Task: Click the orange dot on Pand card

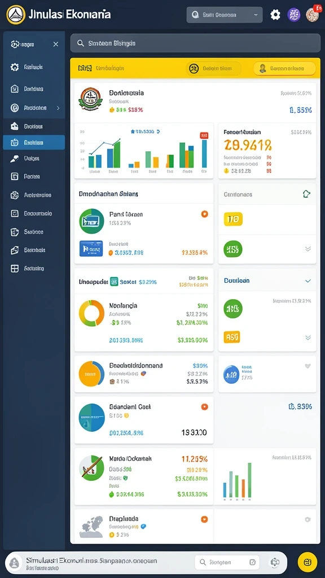Action: pos(204,214)
